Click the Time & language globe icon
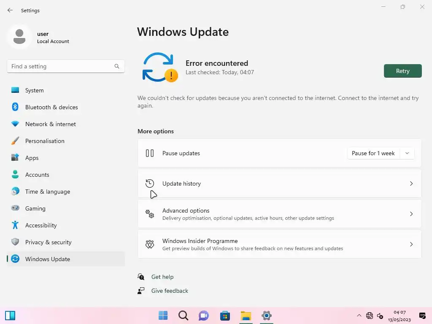Image resolution: width=432 pixels, height=324 pixels. tap(15, 191)
